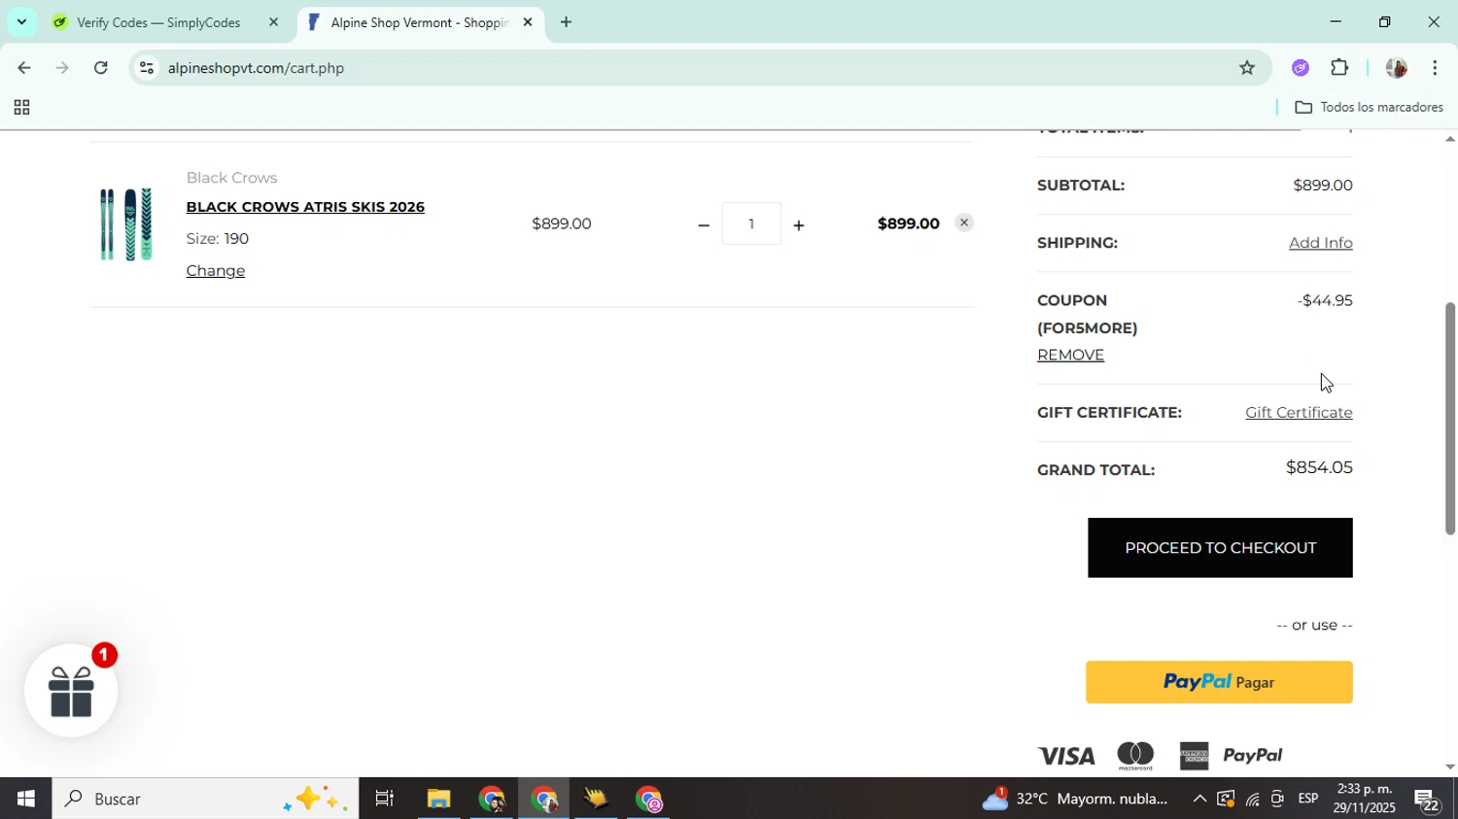Open the Extensions puzzle menu
Viewport: 1458px width, 819px height.
[x=1339, y=68]
